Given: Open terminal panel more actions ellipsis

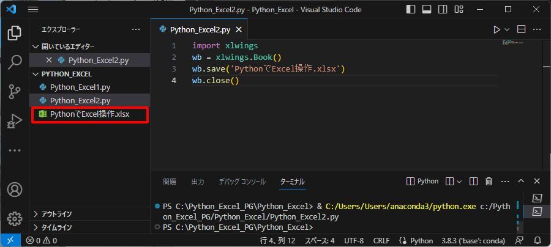Looking at the screenshot, I should 505,182.
